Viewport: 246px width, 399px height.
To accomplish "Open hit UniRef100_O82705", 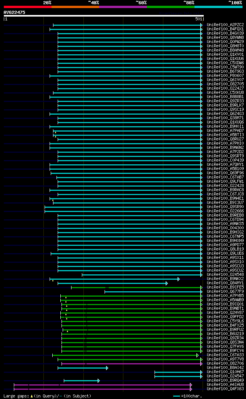I will pos(225,84).
